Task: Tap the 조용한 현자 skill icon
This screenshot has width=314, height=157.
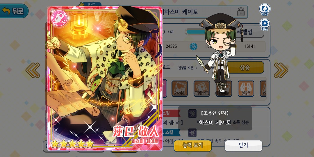Action: pos(192,114)
